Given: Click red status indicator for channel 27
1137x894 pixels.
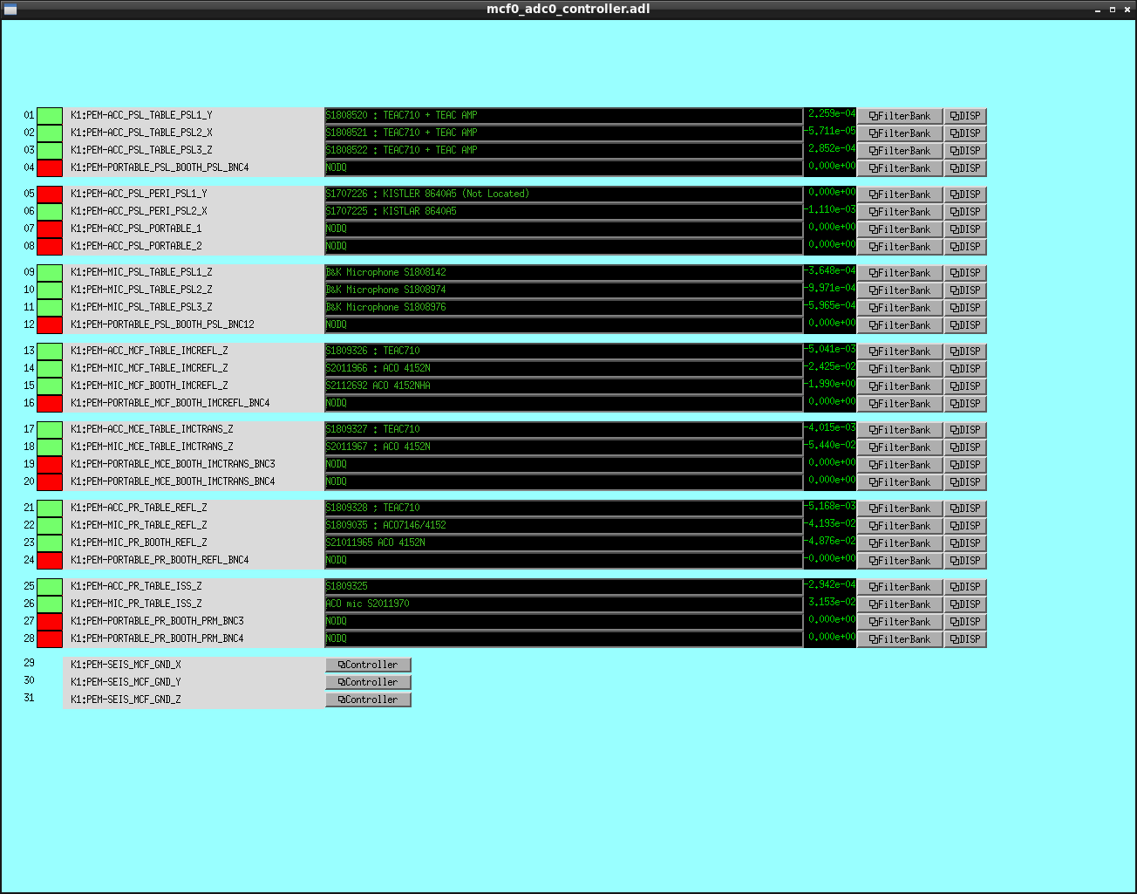Looking at the screenshot, I should (50, 622).
